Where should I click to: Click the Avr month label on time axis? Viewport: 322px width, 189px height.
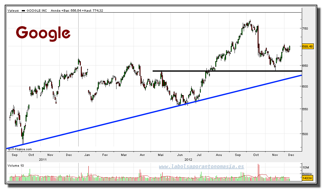tap(142, 155)
